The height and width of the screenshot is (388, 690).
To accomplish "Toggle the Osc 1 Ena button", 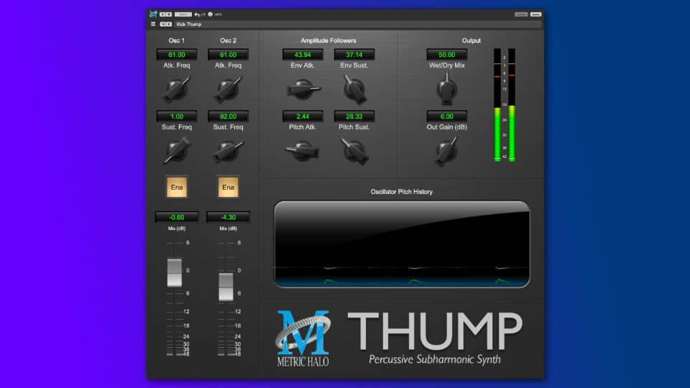I will coord(177,188).
